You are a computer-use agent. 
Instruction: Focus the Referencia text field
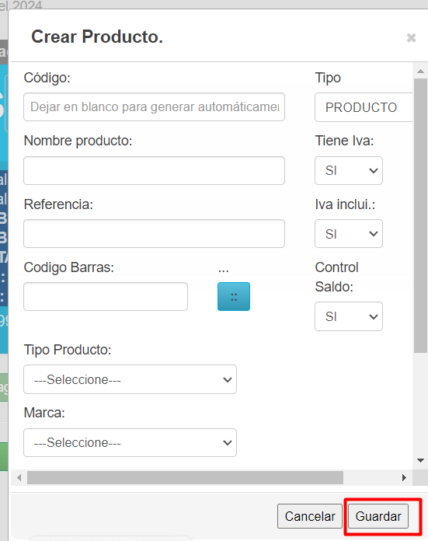[x=154, y=234]
